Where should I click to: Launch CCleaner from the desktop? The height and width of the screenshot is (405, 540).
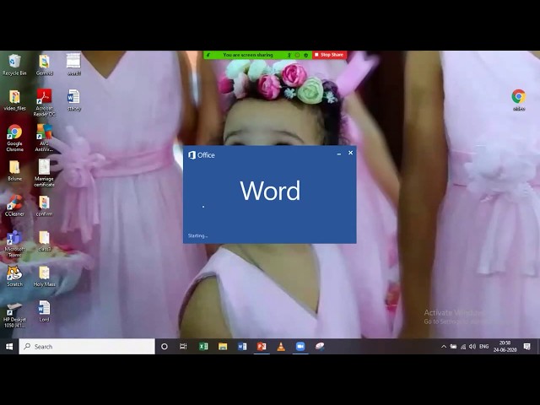tap(14, 206)
